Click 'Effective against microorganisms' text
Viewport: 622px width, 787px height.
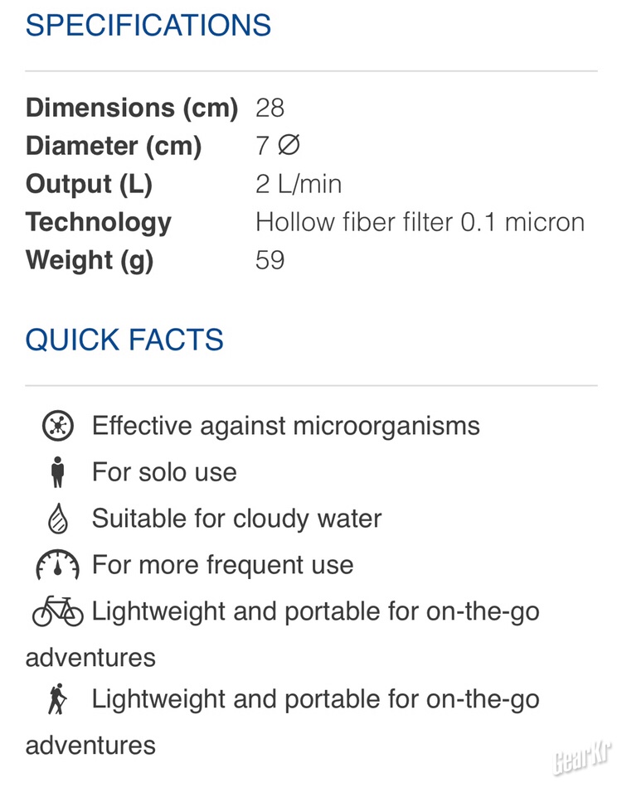pos(285,426)
